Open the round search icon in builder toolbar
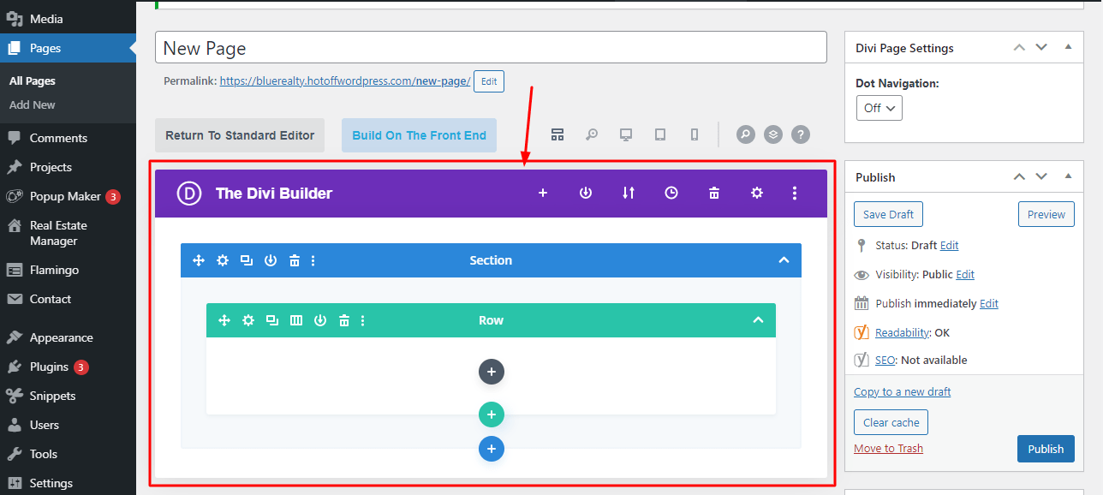The height and width of the screenshot is (495, 1103). point(746,134)
